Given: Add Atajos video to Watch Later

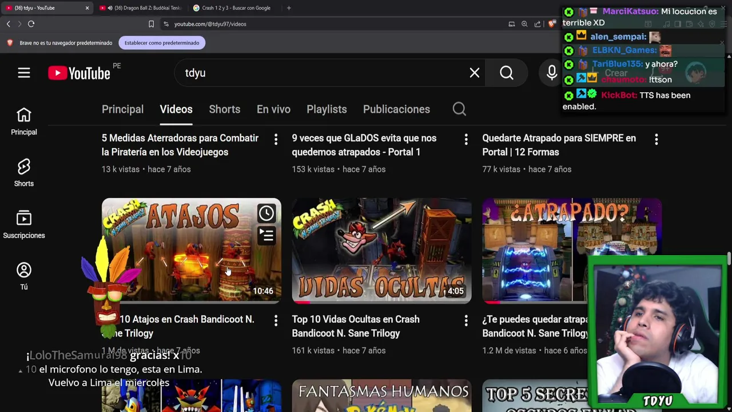Looking at the screenshot, I should (x=266, y=213).
